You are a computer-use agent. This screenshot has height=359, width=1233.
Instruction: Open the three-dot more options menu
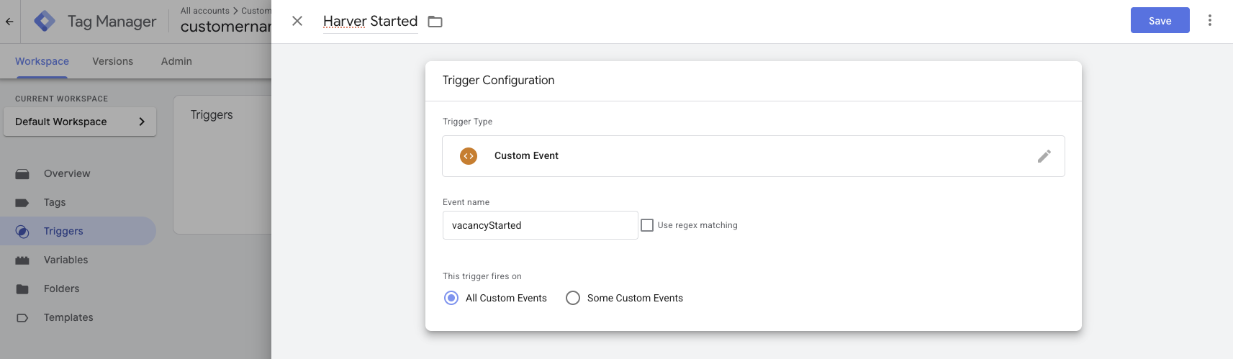[x=1209, y=21]
